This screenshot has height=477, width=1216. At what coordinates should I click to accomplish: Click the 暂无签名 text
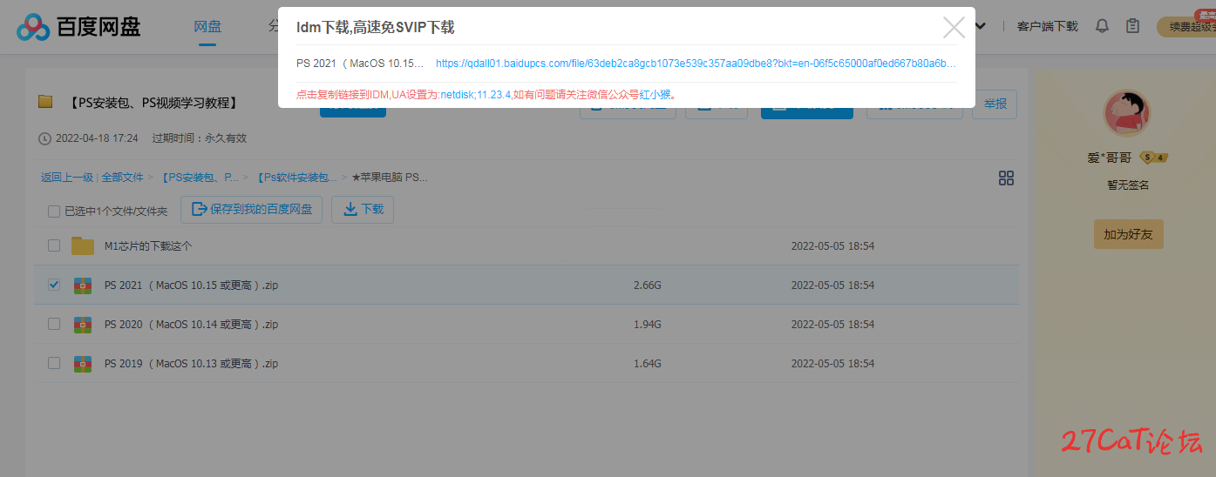point(1128,185)
